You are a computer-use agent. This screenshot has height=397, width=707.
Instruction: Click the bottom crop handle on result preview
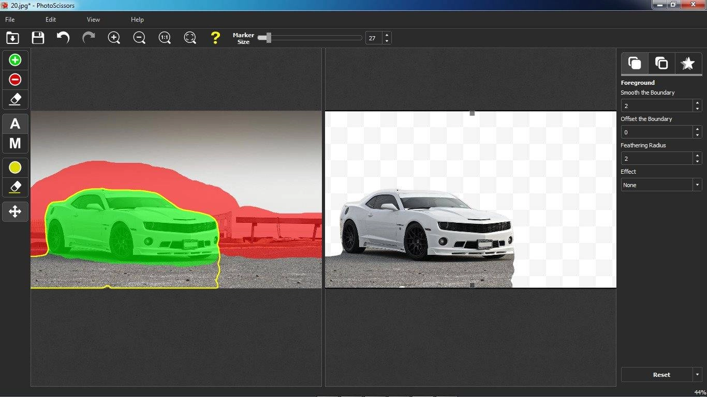pos(472,285)
